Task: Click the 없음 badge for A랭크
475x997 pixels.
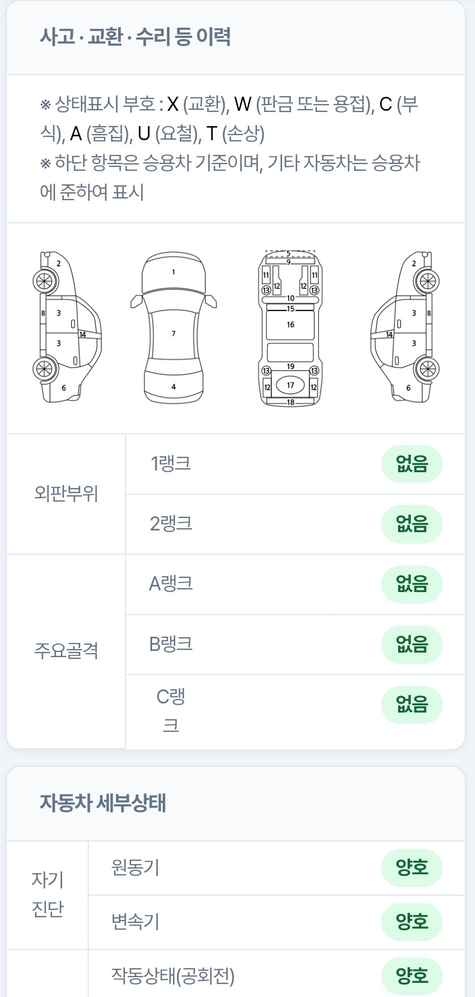Action: click(x=412, y=584)
